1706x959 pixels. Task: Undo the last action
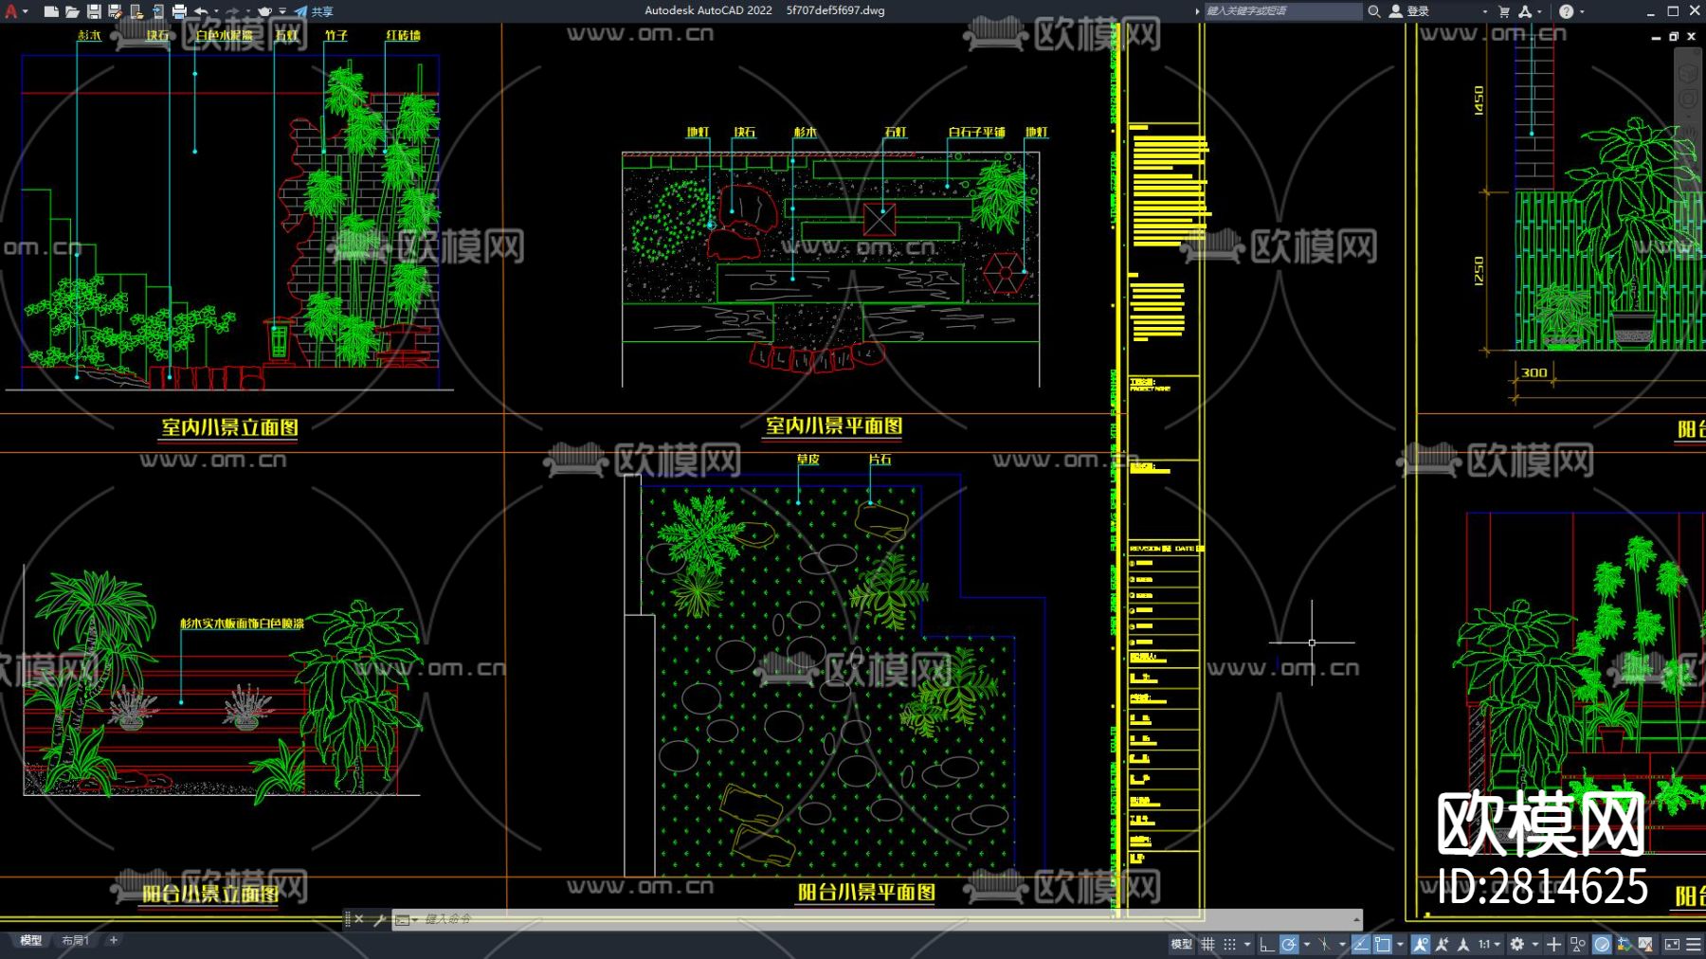[201, 11]
